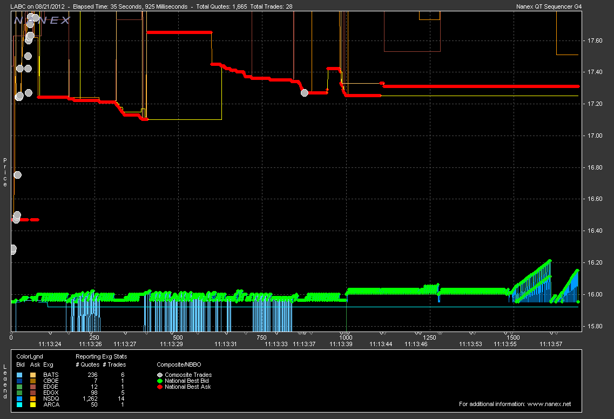Image resolution: width=614 pixels, height=419 pixels.
Task: Click the 'ColorLgnd' heading
Action: tap(30, 356)
